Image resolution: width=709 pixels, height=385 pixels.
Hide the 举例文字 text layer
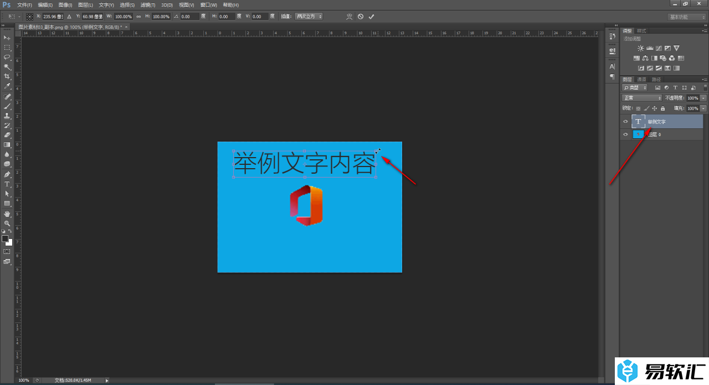click(625, 122)
